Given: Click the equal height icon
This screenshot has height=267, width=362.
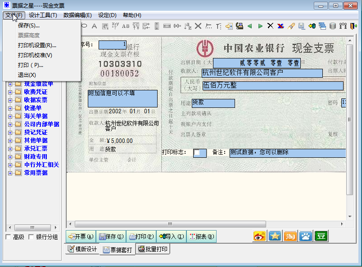Looking at the screenshot, I should tap(157, 26).
